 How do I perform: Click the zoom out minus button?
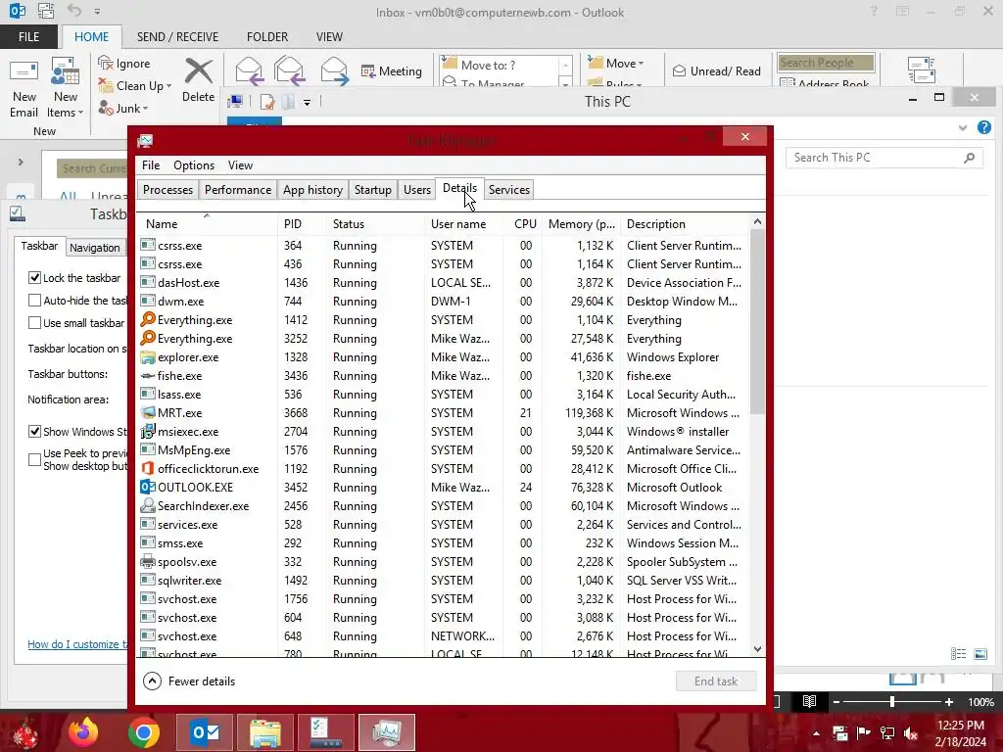[x=836, y=702]
